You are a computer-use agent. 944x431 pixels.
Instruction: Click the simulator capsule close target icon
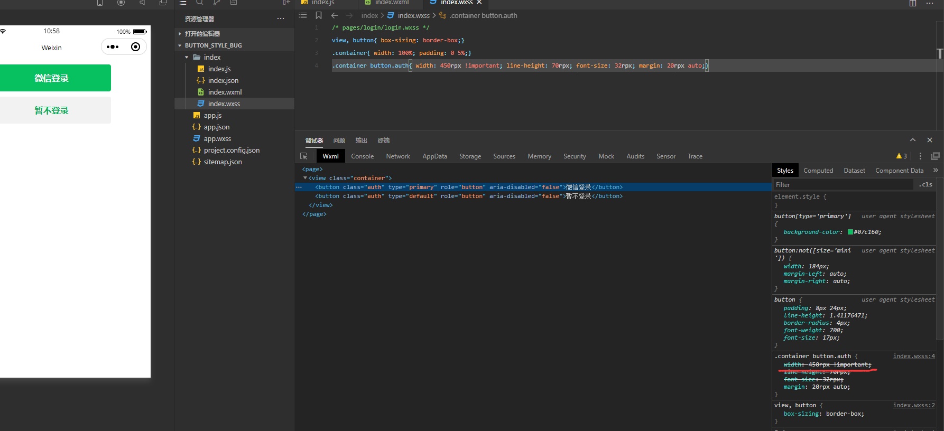click(135, 47)
